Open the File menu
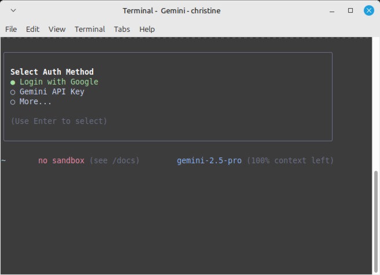Image resolution: width=380 pixels, height=275 pixels. click(x=11, y=30)
